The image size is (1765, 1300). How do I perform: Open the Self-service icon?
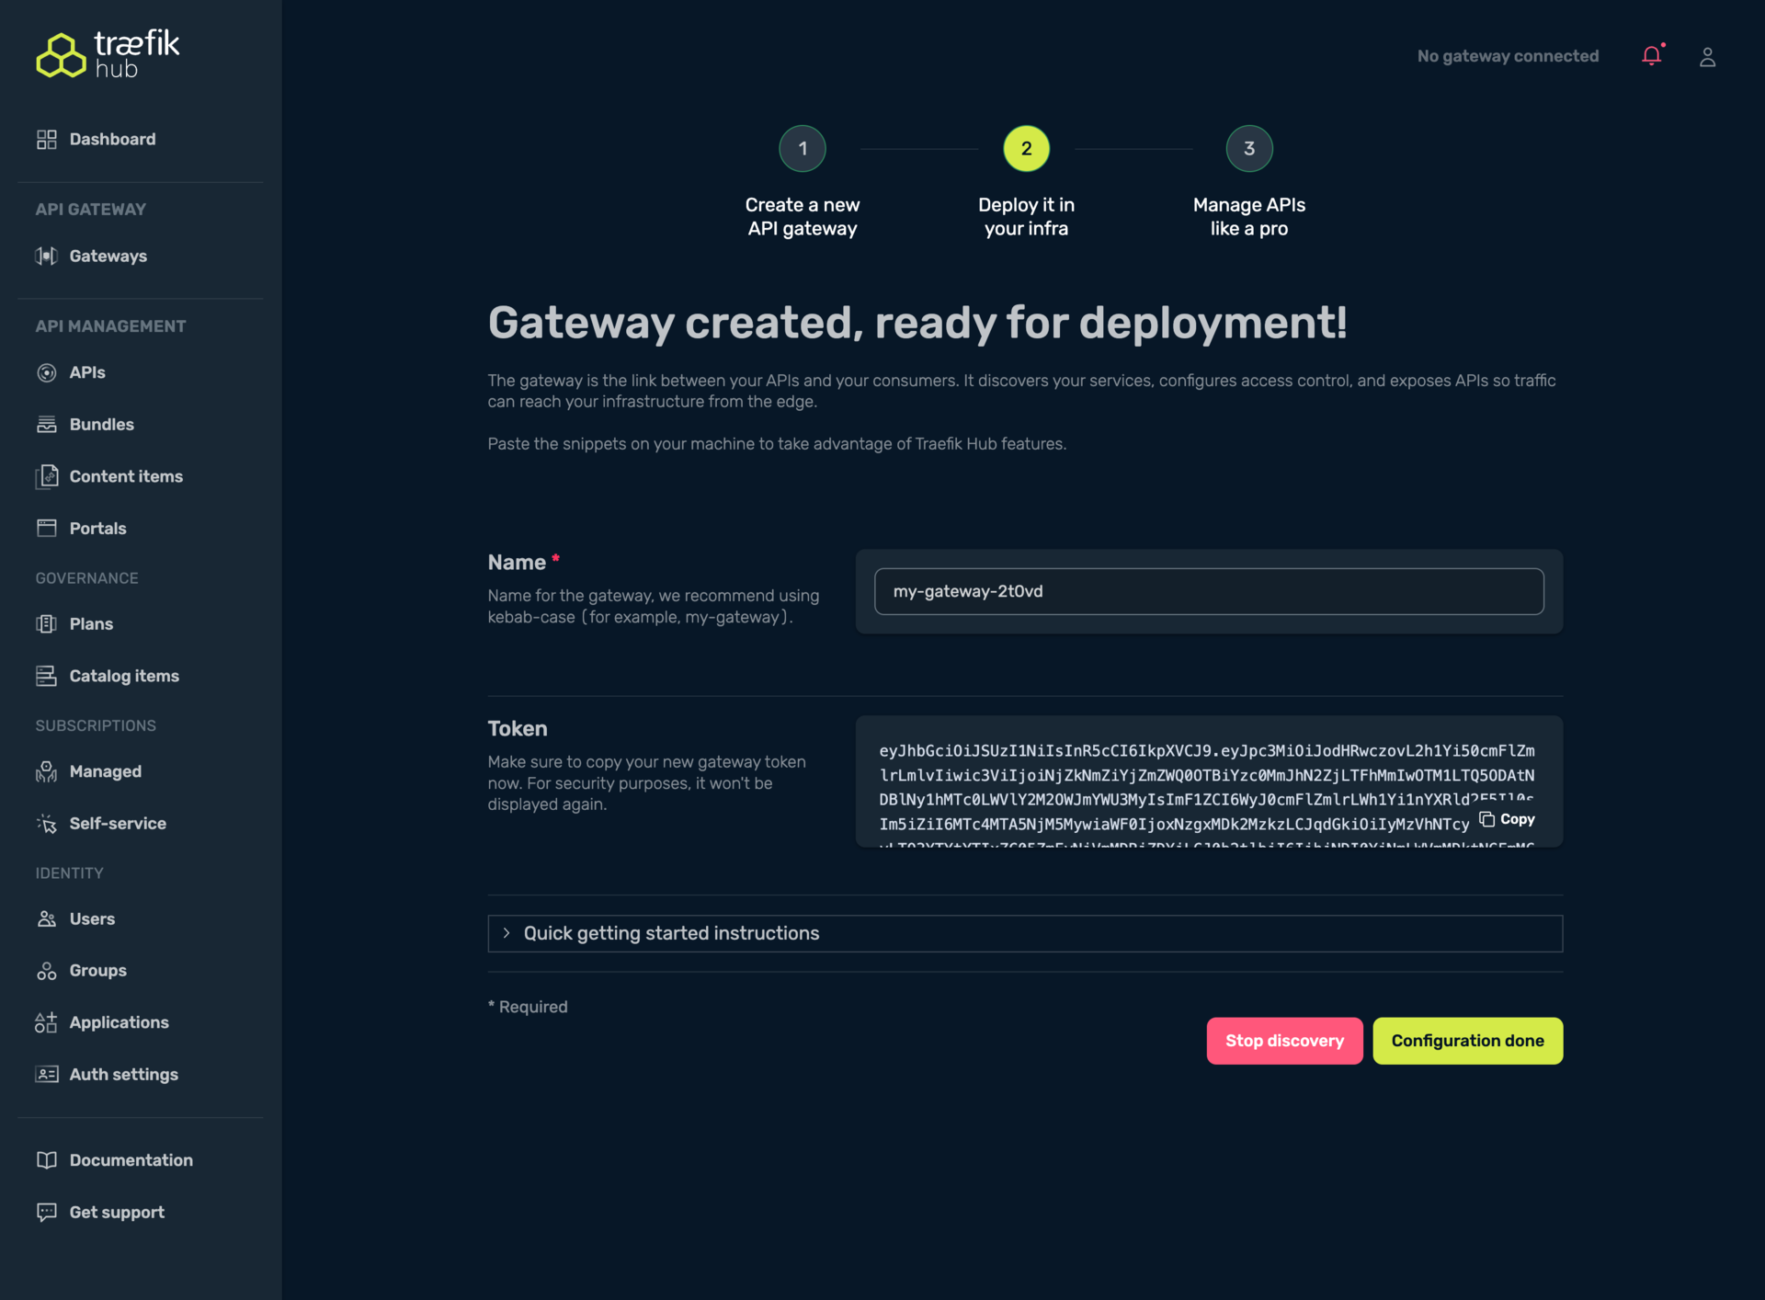pyautogui.click(x=47, y=823)
